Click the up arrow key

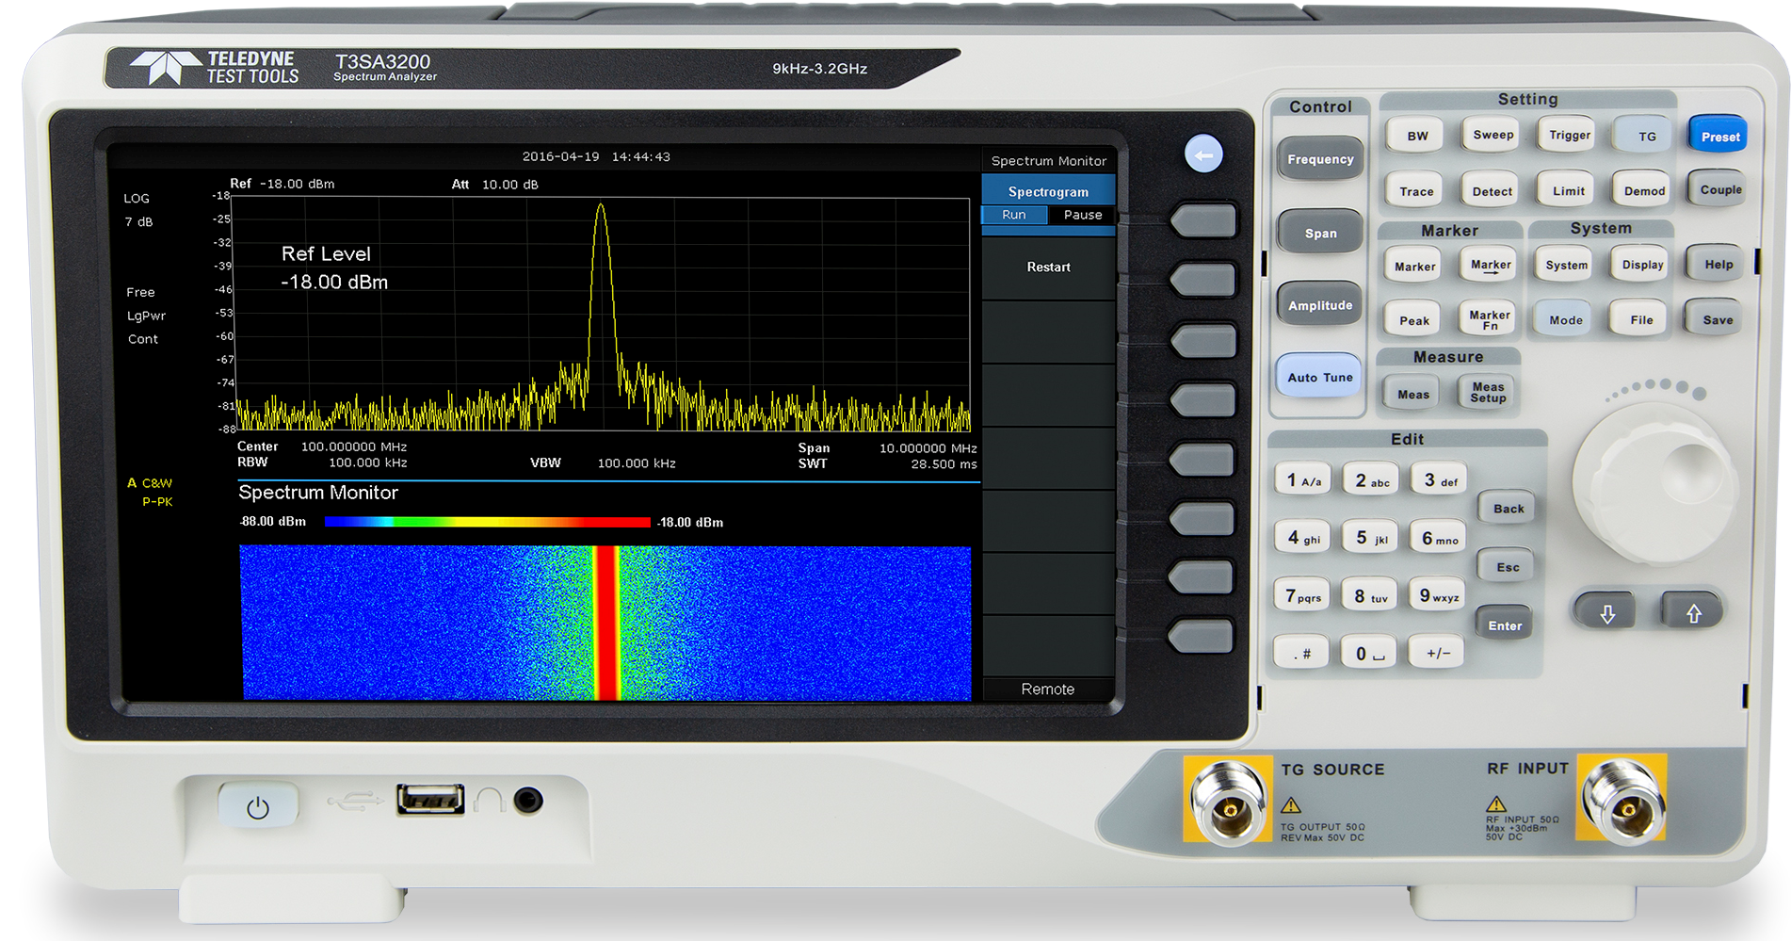pos(1693,613)
